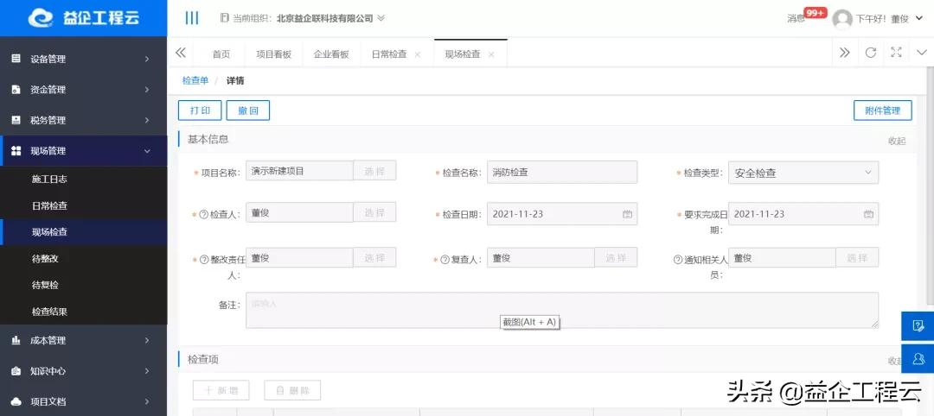The image size is (934, 416).
Task: Open the 检查类型 dropdown
Action: (x=803, y=173)
